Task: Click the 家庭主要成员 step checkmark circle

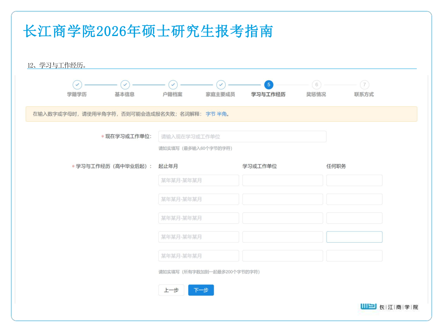Action: (x=221, y=85)
